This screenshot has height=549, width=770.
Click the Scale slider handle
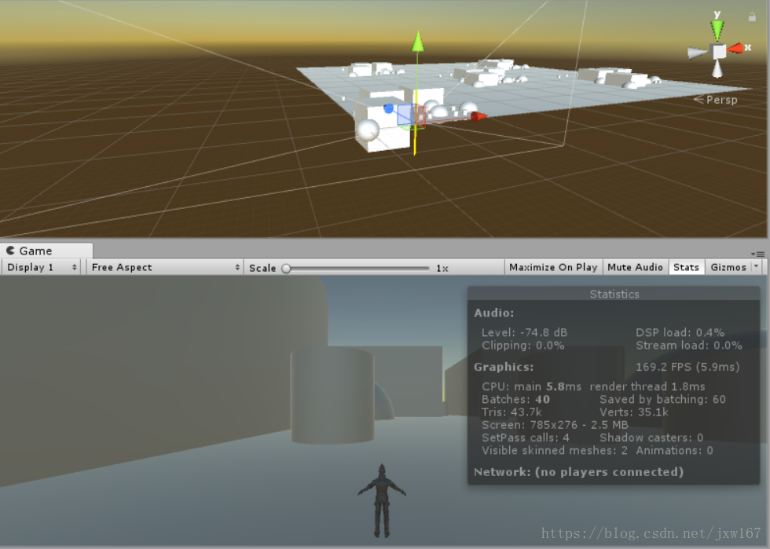click(286, 268)
